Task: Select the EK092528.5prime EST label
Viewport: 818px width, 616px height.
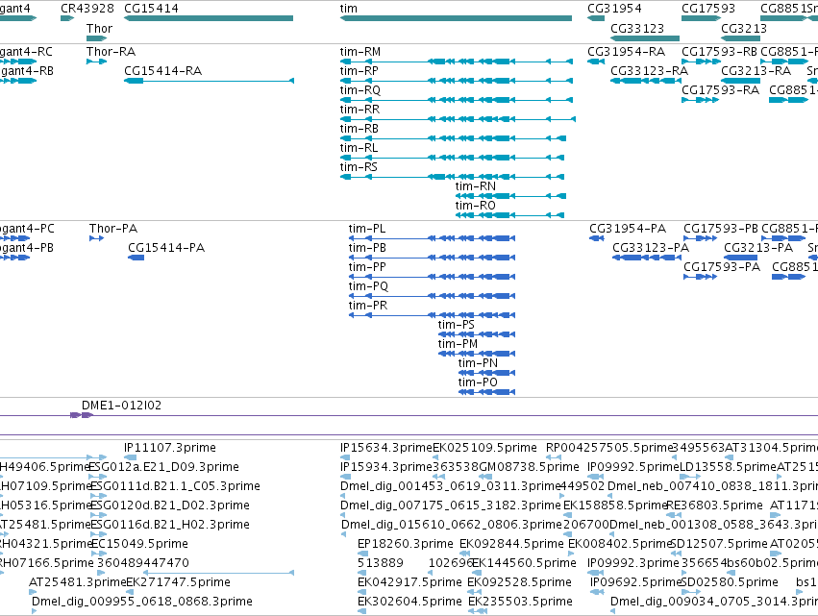Action: coord(520,582)
